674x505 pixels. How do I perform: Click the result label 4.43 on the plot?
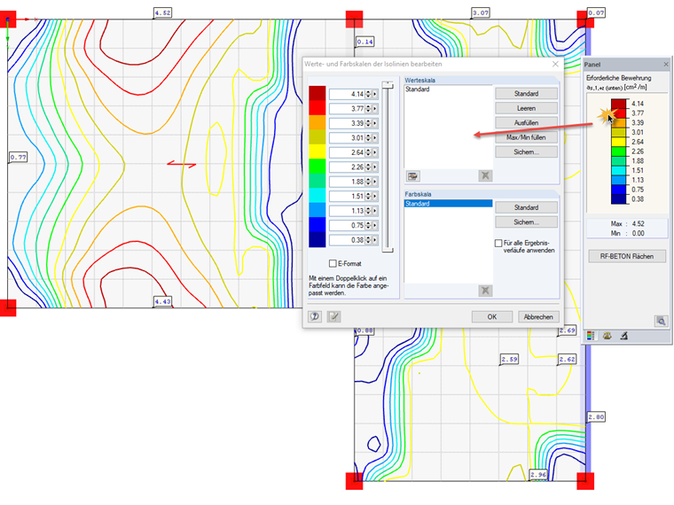pos(162,301)
